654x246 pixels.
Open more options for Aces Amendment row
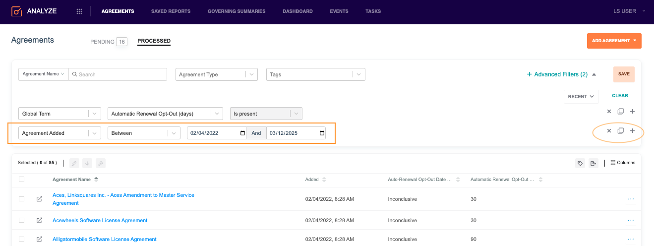pos(631,199)
